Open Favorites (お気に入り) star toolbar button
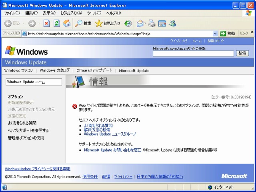Screen dimensions: 256x192 (x=108, y=24)
